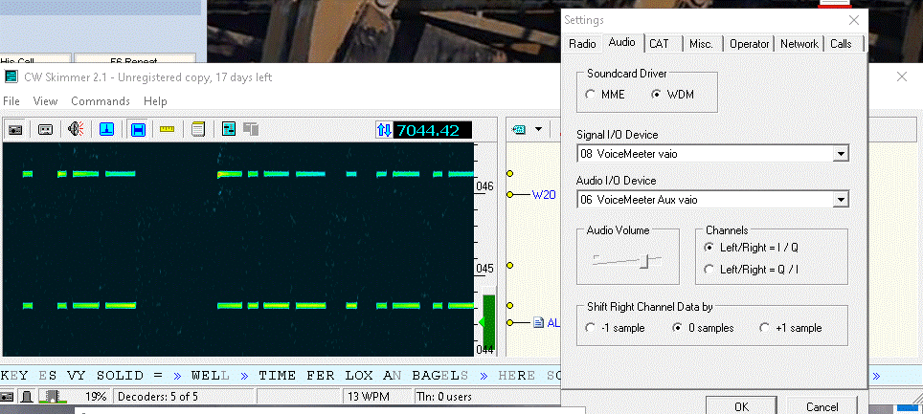Switch to the Operator settings tab
This screenshot has width=923, height=414.
[x=750, y=44]
